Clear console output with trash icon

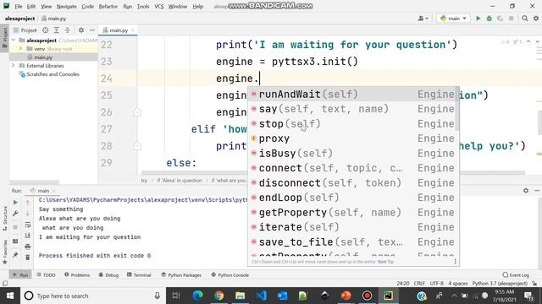[x=28, y=258]
